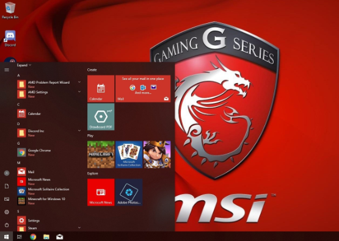Expand the AMD Problem Report Wizard folder

[x=79, y=82]
